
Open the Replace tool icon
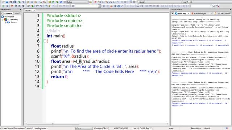click(x=44, y=2)
